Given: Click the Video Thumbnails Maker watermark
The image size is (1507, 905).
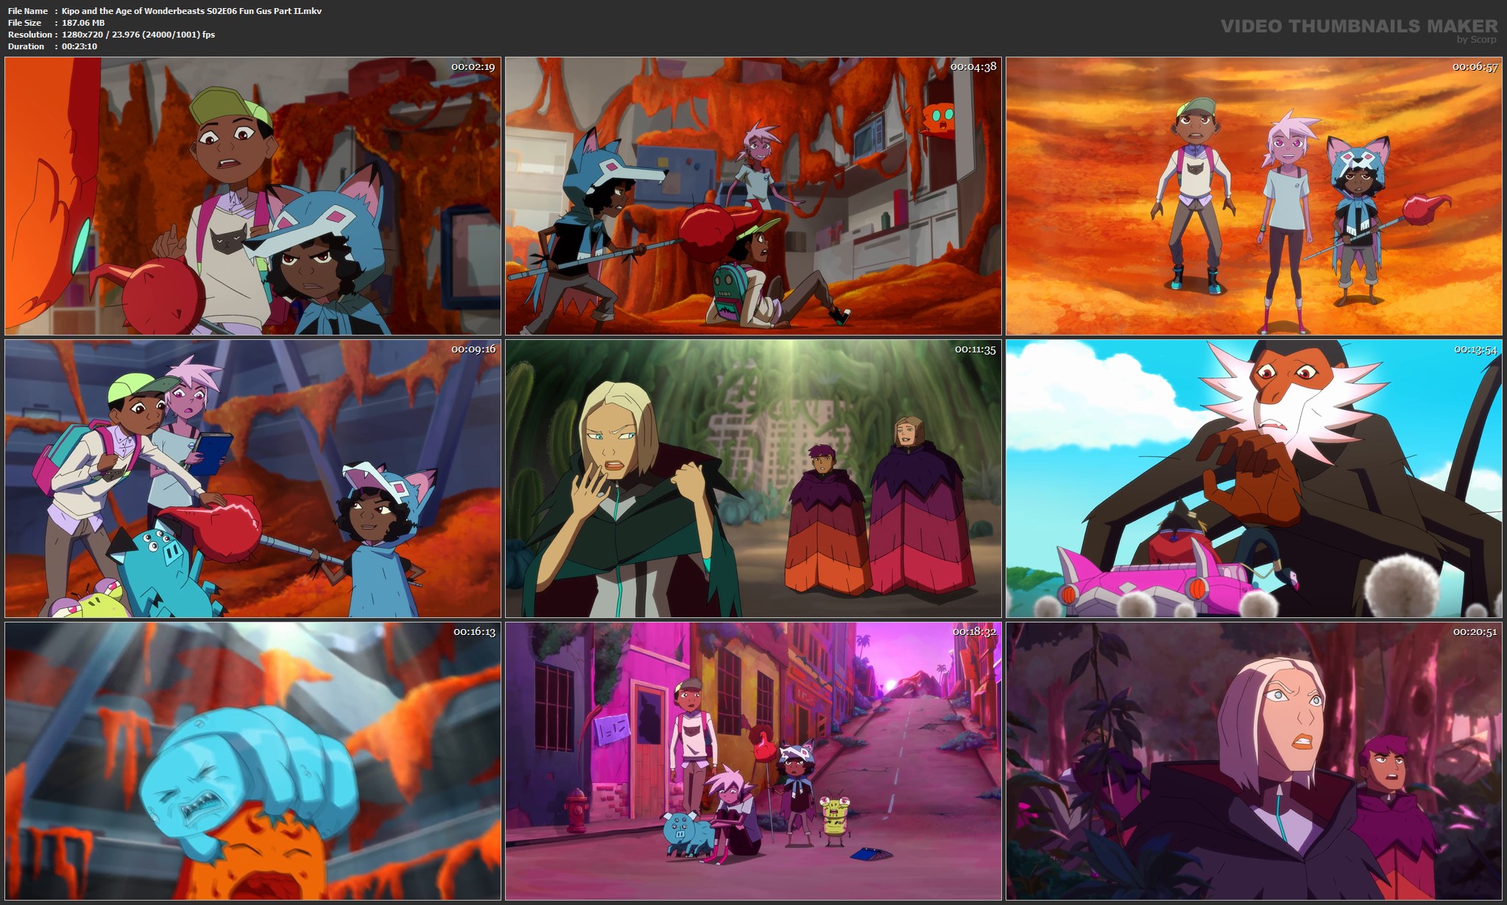Looking at the screenshot, I should (x=1358, y=26).
